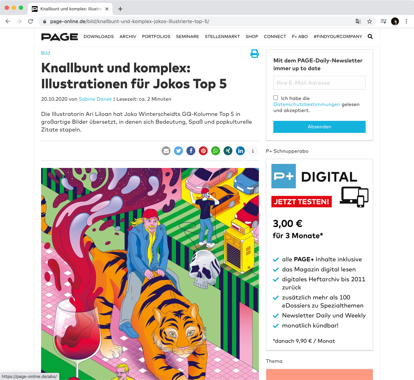Share article via email icon

(166, 151)
